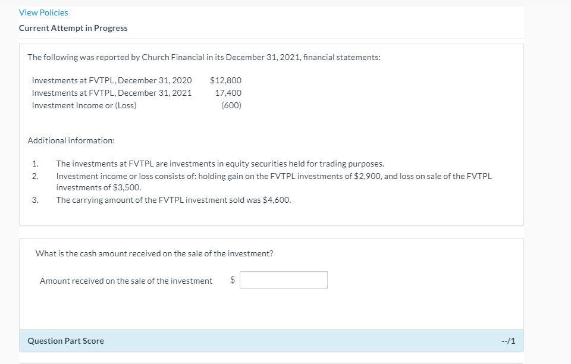Click the Question Part Score bar
This screenshot has height=364, width=571.
click(x=65, y=341)
